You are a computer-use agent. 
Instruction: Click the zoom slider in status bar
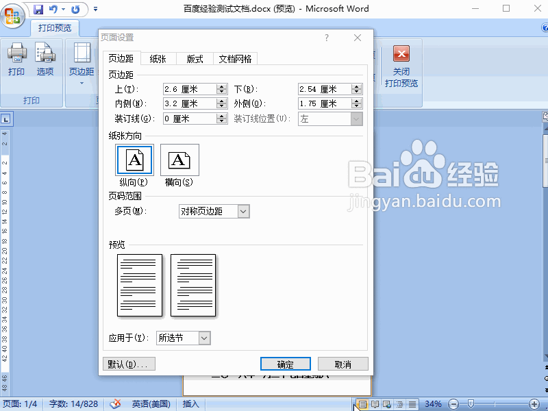click(x=470, y=404)
